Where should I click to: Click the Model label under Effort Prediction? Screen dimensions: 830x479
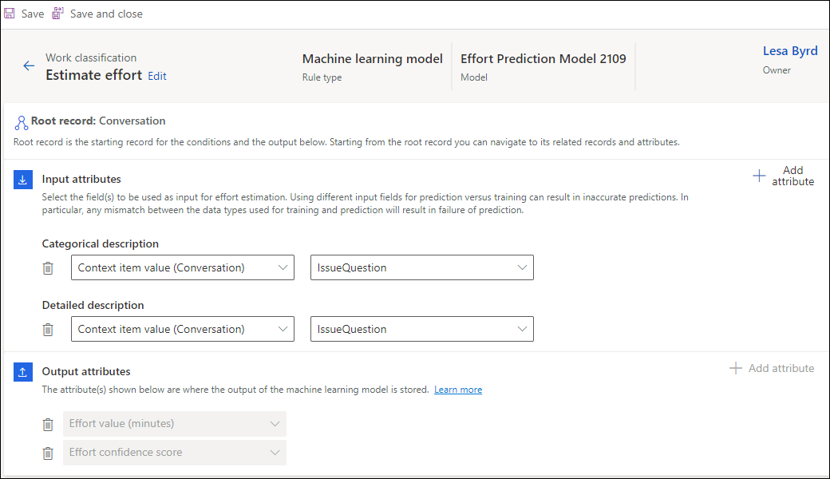tap(474, 77)
